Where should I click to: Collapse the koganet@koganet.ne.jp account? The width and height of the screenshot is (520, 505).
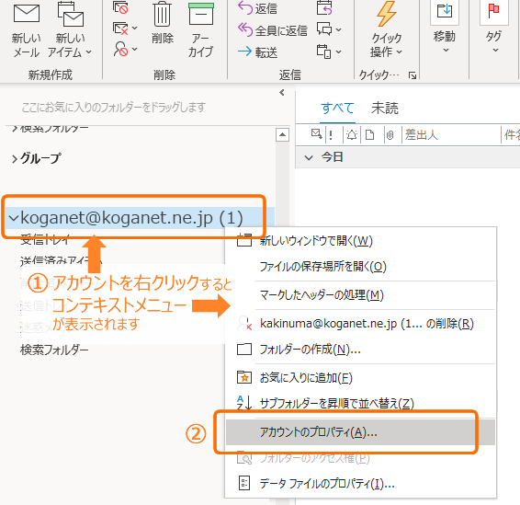pos(13,218)
